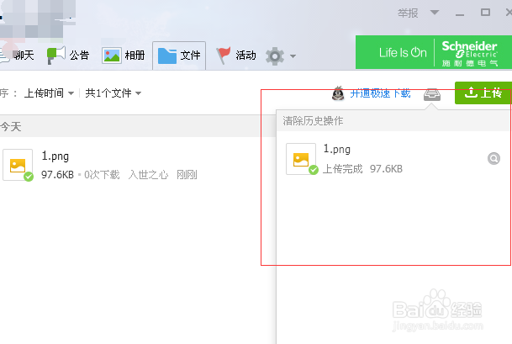Click the 上传完成 status text
The width and height of the screenshot is (512, 344).
click(x=342, y=169)
